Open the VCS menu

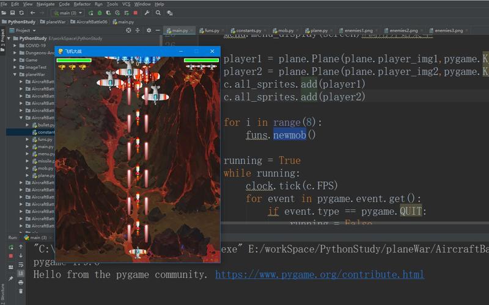(x=126, y=4)
